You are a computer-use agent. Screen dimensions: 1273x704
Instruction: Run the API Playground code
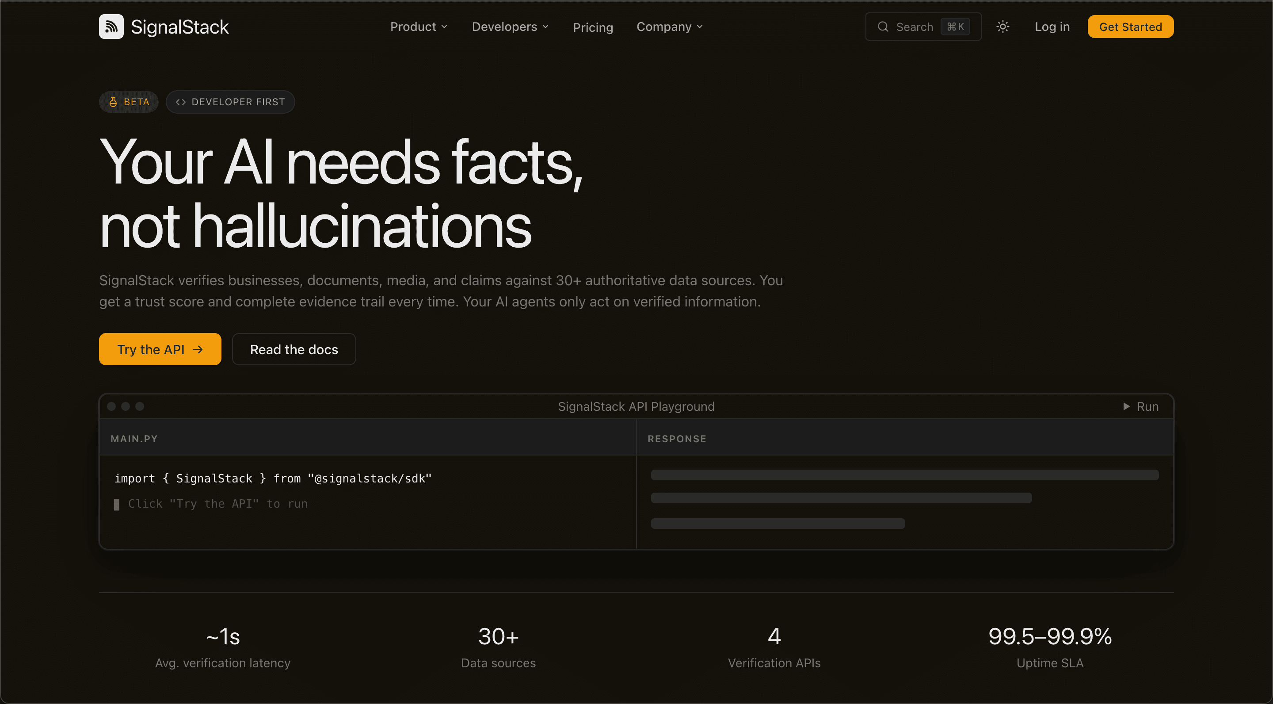[1140, 406]
